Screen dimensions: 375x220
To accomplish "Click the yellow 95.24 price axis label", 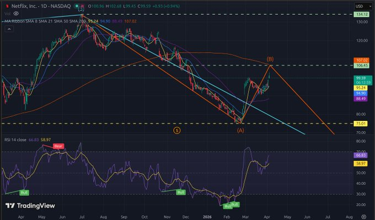I will (x=361, y=88).
